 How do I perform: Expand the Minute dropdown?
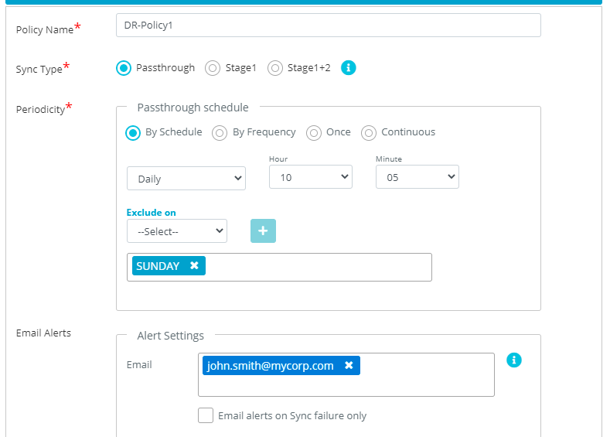pyautogui.click(x=417, y=177)
